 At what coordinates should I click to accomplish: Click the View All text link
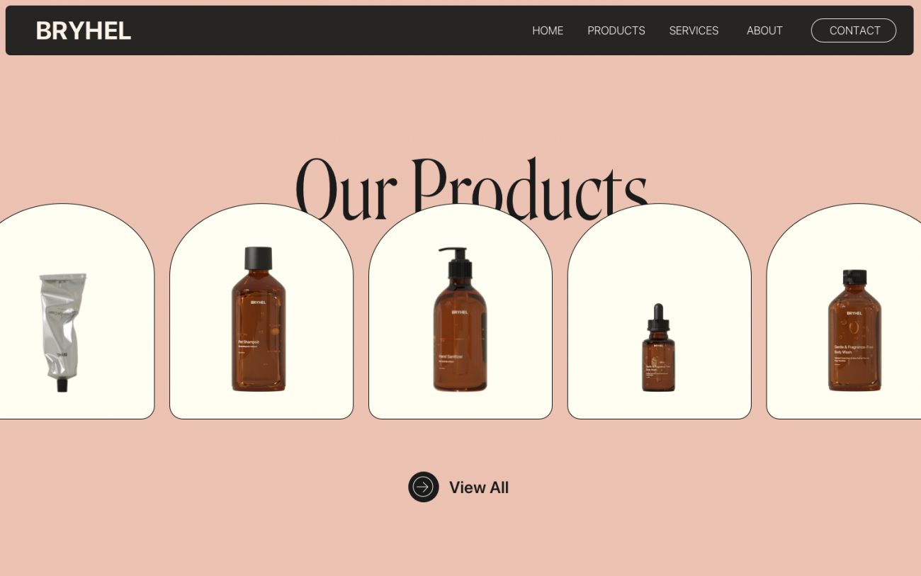point(479,487)
